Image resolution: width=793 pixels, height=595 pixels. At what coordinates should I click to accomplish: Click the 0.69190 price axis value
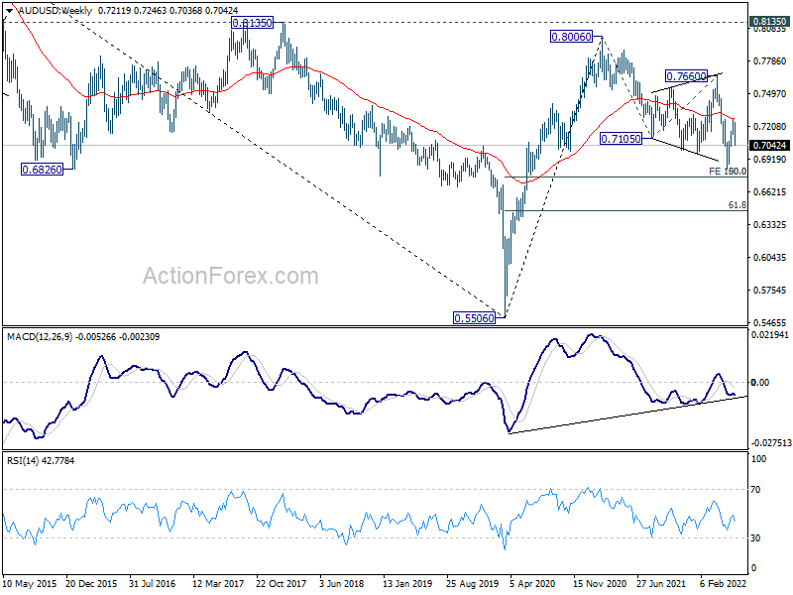coord(770,160)
